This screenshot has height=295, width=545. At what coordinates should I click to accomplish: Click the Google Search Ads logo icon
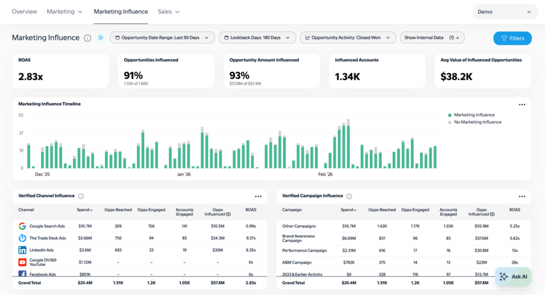(22, 226)
